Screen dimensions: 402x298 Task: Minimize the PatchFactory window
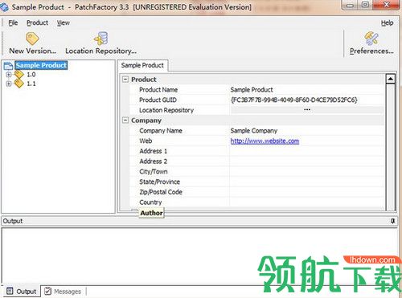click(x=350, y=5)
